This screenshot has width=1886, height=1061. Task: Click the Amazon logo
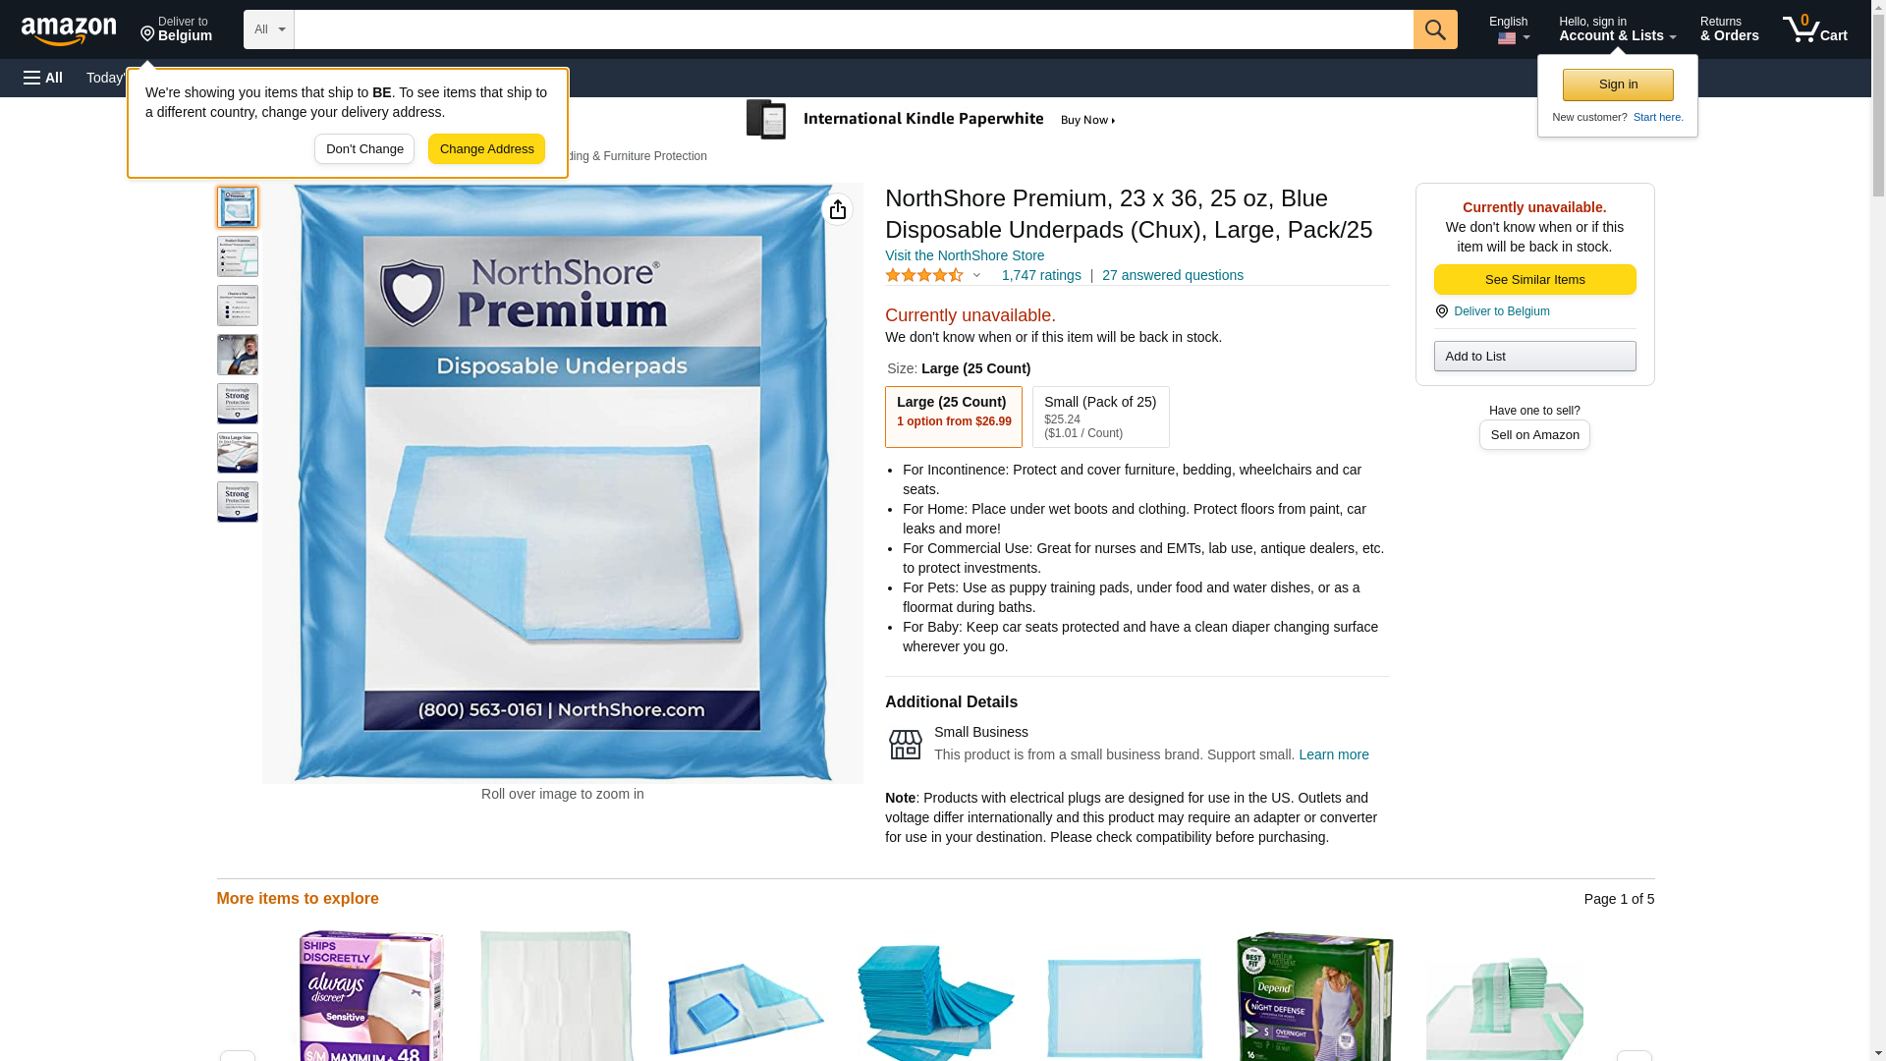(x=69, y=30)
